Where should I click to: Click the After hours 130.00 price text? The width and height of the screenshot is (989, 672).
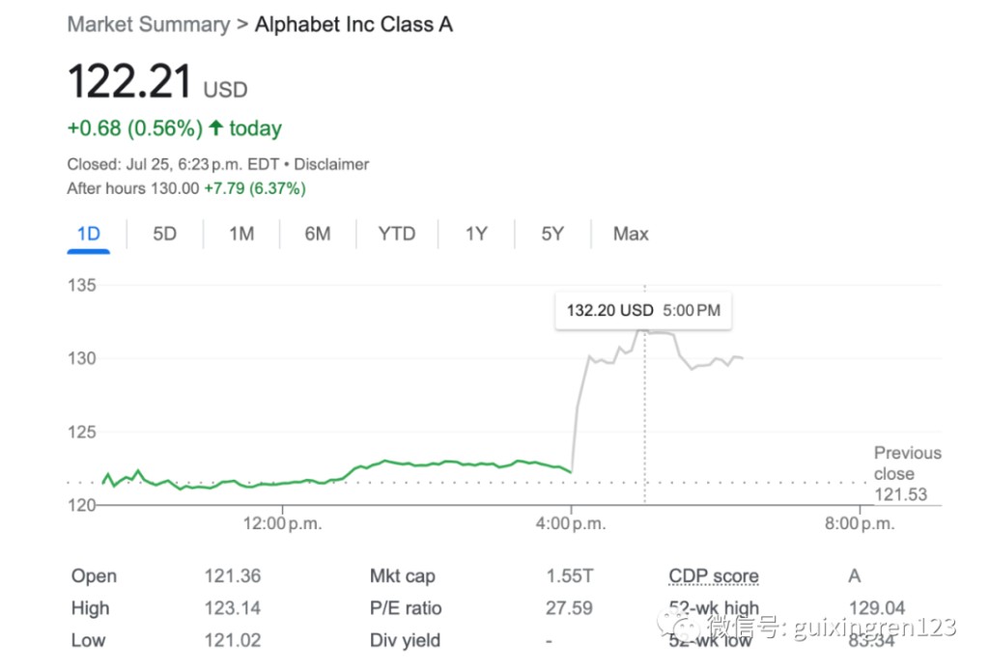tap(132, 189)
